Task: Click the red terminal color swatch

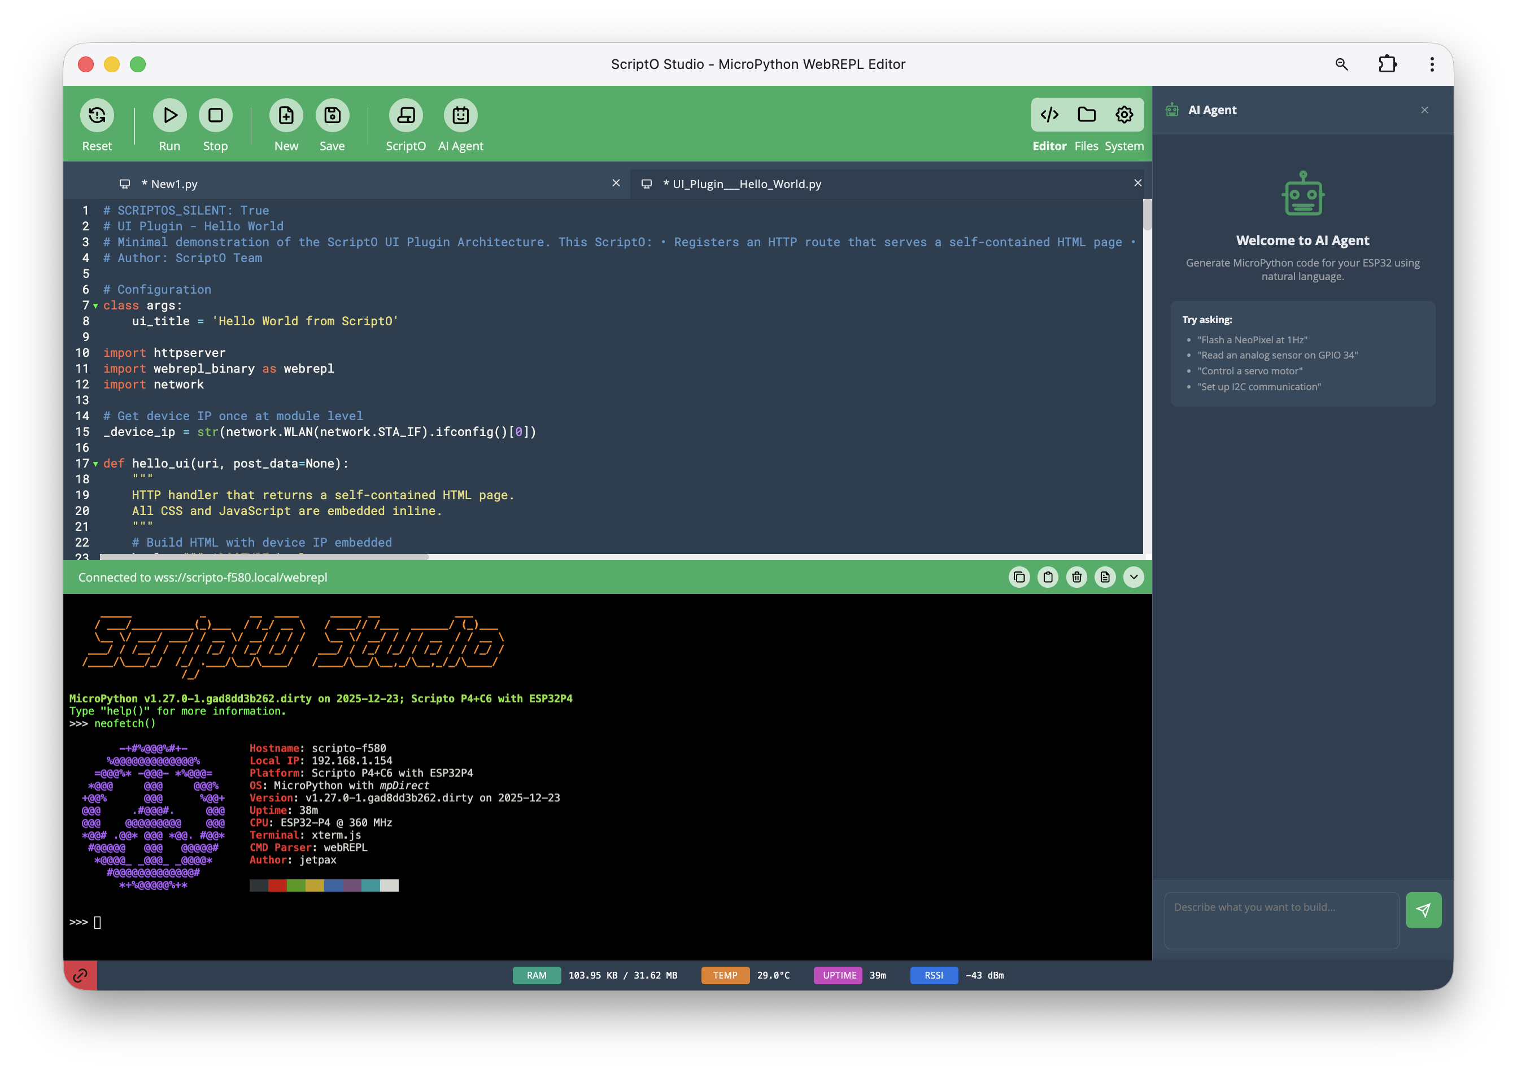Action: pos(277,885)
